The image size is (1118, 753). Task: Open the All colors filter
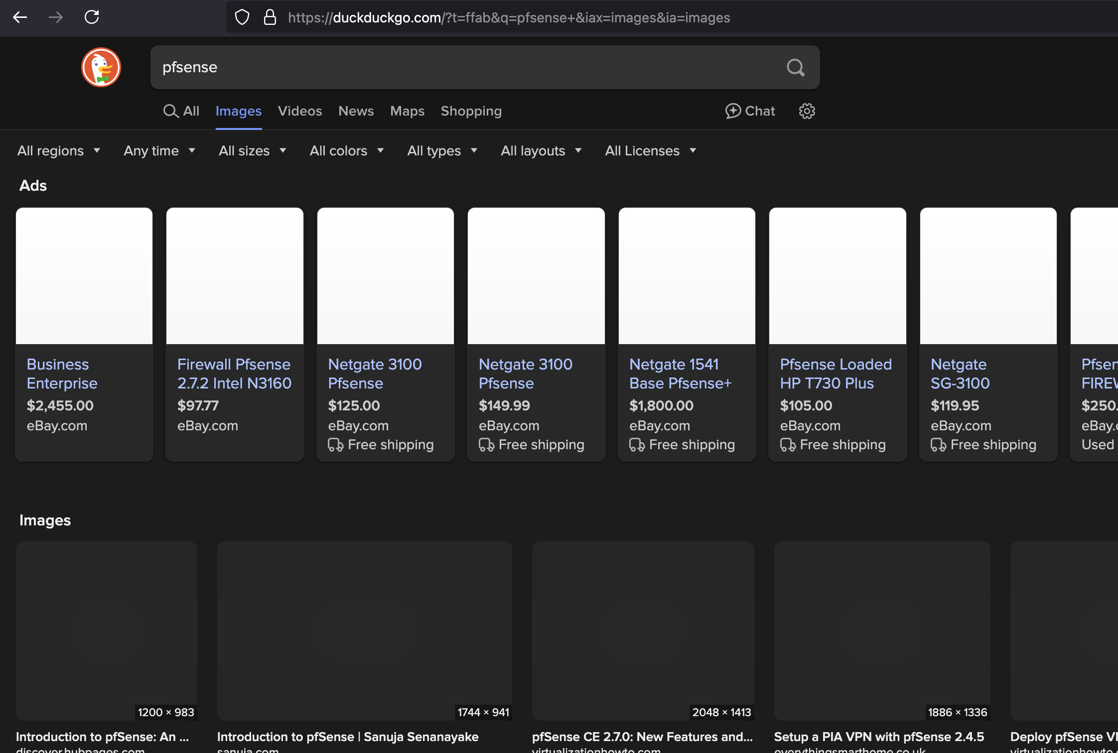[347, 151]
